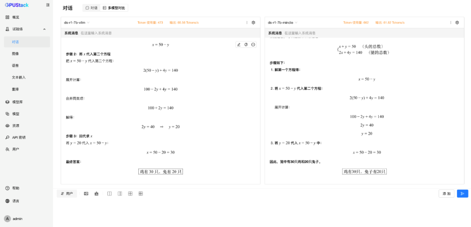Click the blue send message button
This screenshot has height=227, width=471.
pyautogui.click(x=463, y=194)
